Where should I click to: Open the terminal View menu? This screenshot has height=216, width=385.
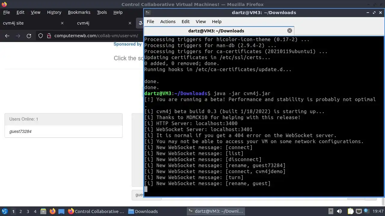[x=201, y=22]
